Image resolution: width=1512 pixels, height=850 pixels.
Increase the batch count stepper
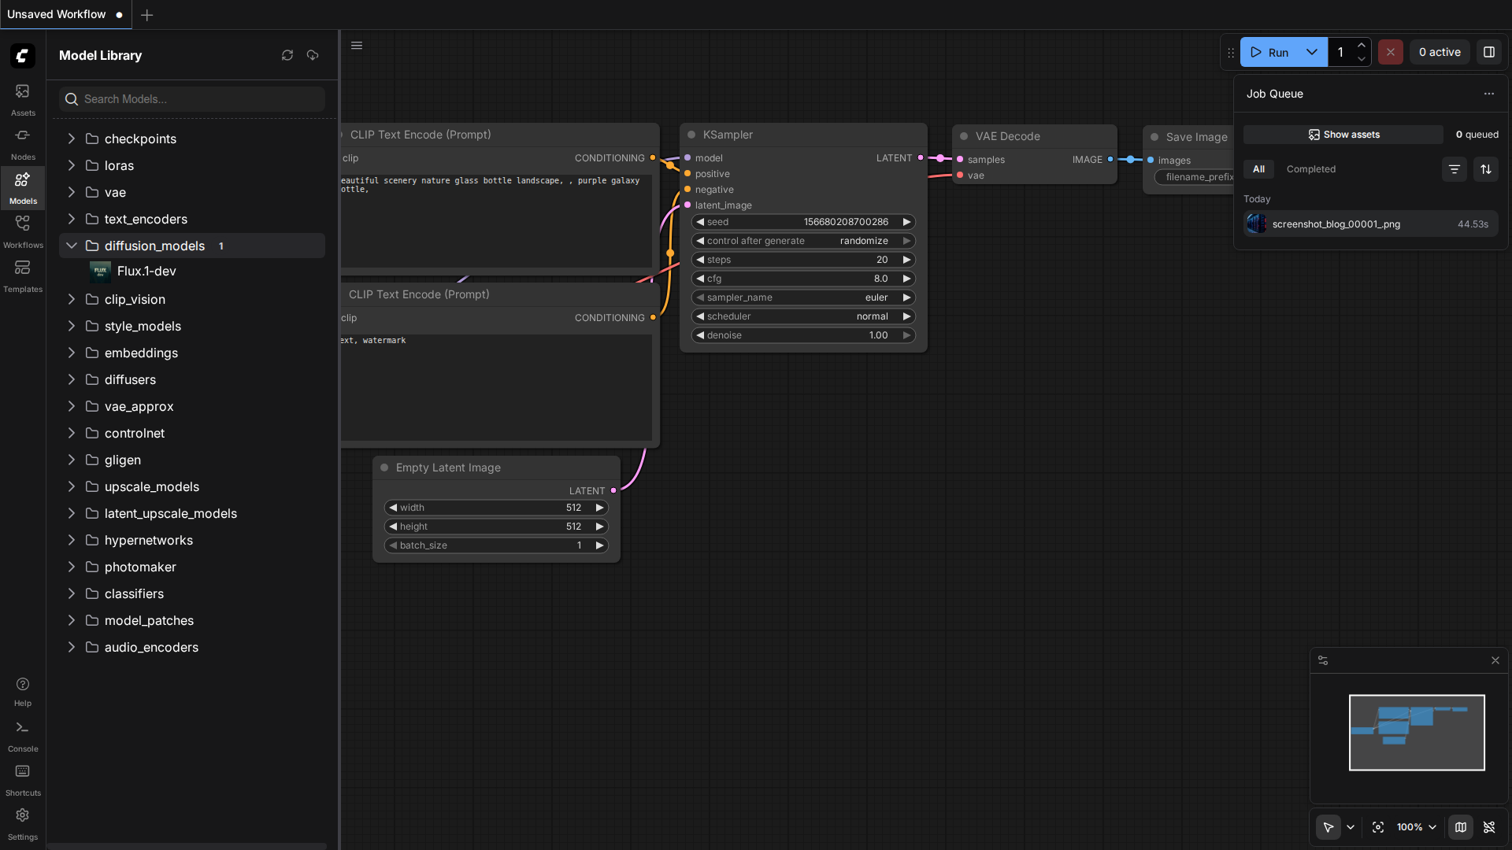[1362, 45]
